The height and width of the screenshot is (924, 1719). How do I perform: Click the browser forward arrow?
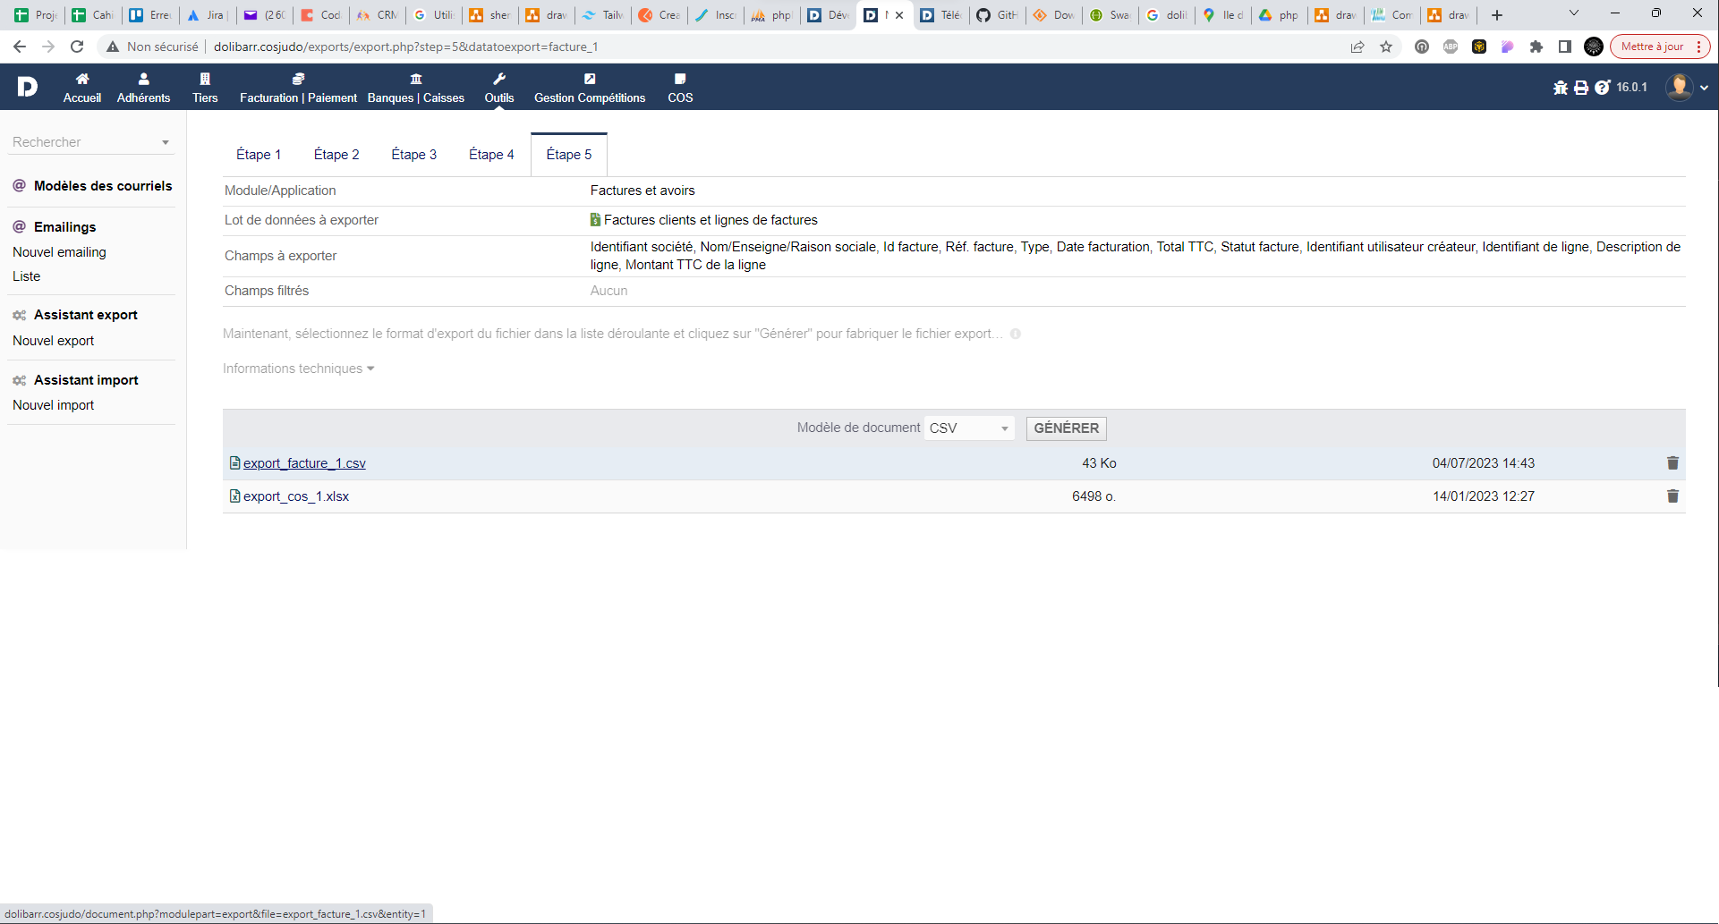(48, 47)
